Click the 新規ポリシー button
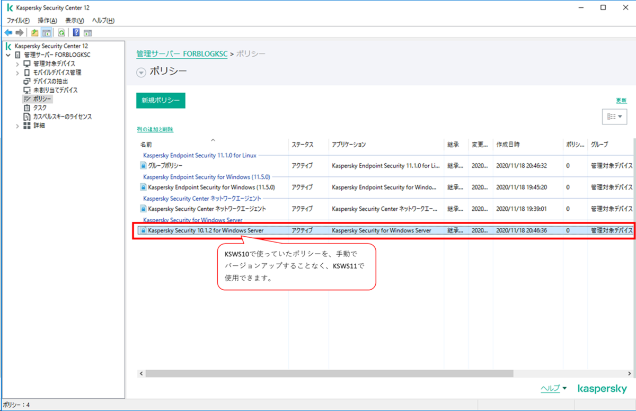This screenshot has height=411, width=636. click(161, 100)
